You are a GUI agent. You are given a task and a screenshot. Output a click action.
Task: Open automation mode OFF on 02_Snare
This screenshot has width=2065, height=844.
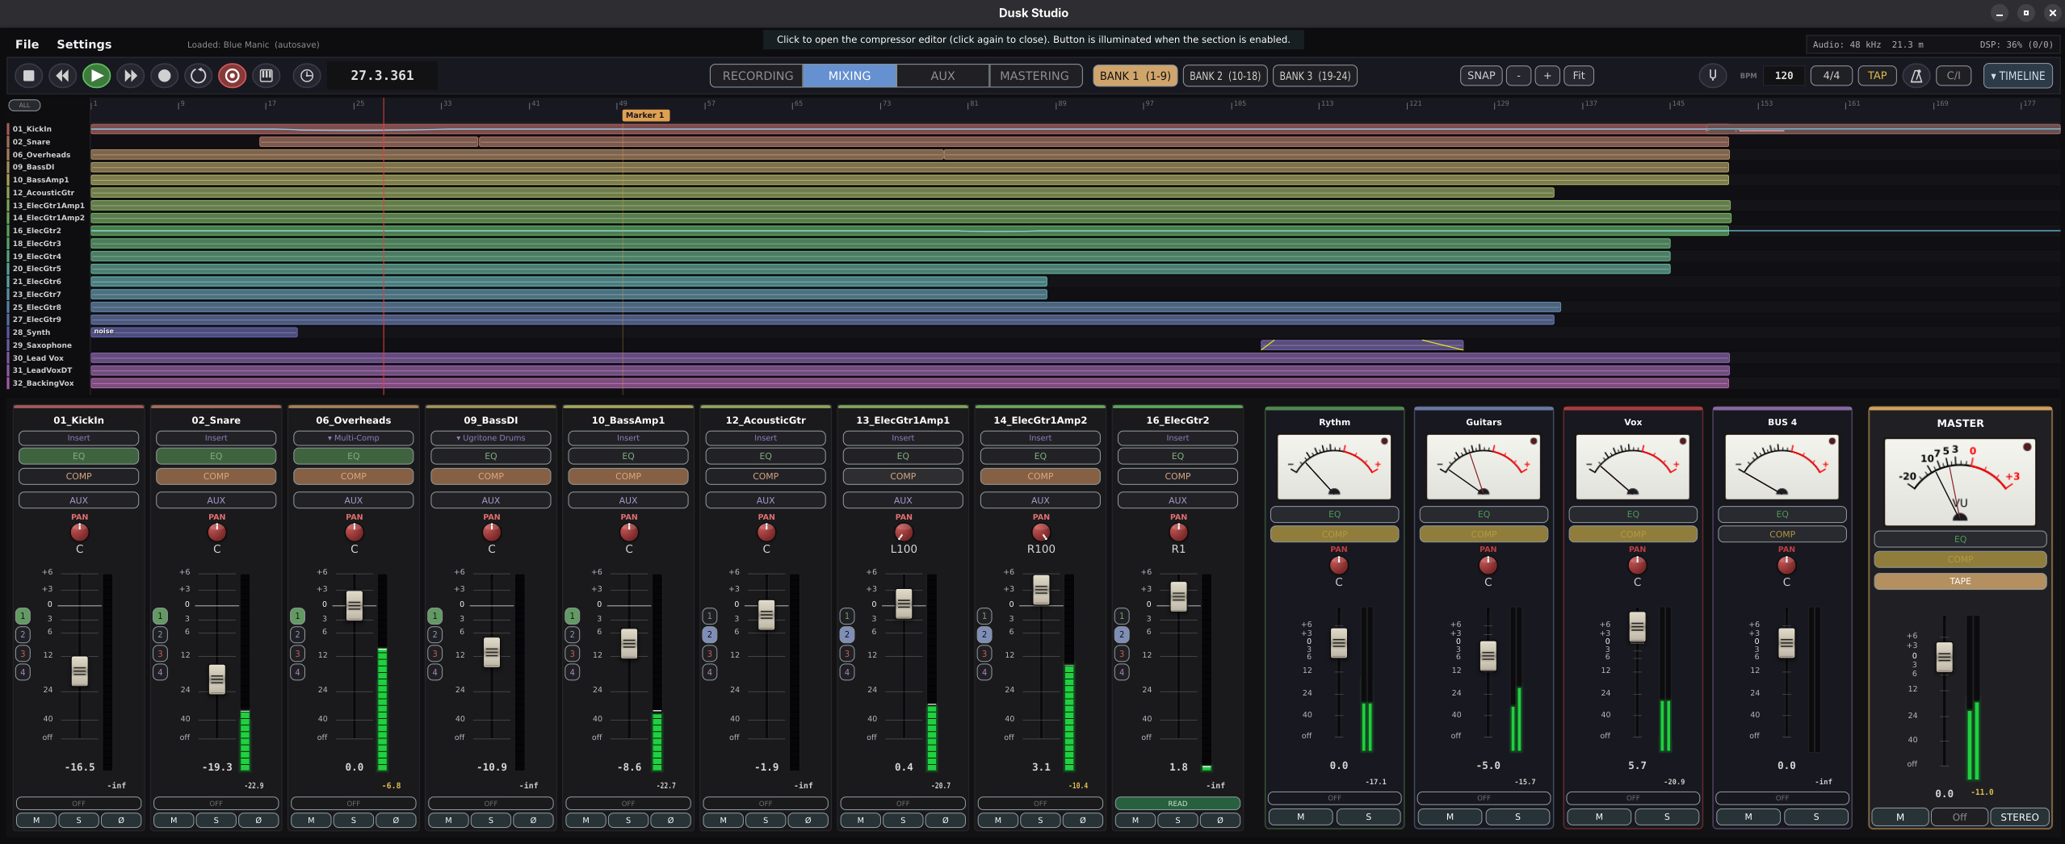(216, 804)
